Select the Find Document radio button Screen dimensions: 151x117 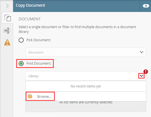click(21, 64)
